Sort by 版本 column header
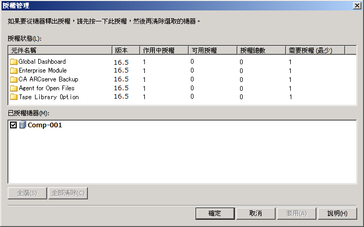Image resolution: width=364 pixels, height=227 pixels. click(x=126, y=50)
